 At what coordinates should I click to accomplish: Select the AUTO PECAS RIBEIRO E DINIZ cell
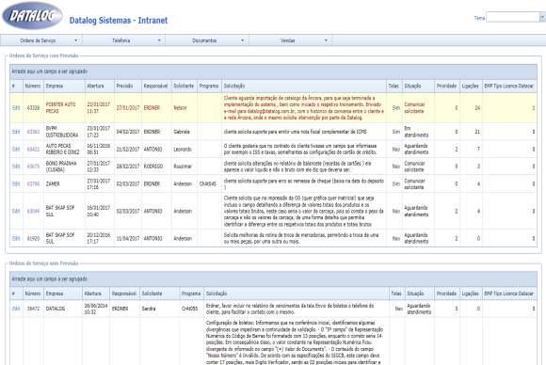click(x=64, y=149)
